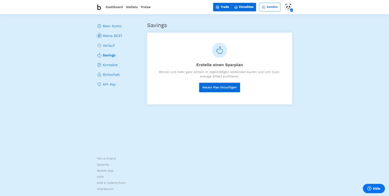389x196 pixels.
Task: Click the clock icon next to Verlauf
Action: pyautogui.click(x=99, y=45)
